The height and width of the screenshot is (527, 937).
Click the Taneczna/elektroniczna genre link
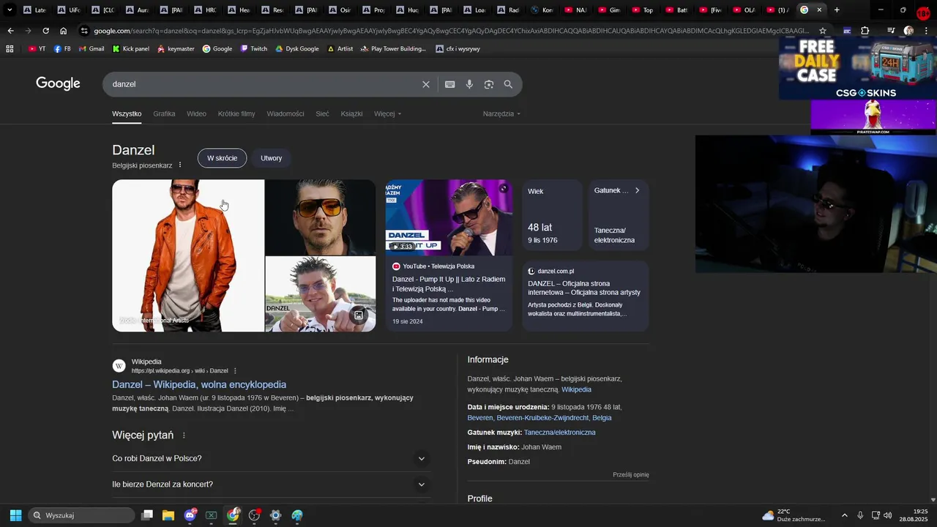pyautogui.click(x=559, y=433)
